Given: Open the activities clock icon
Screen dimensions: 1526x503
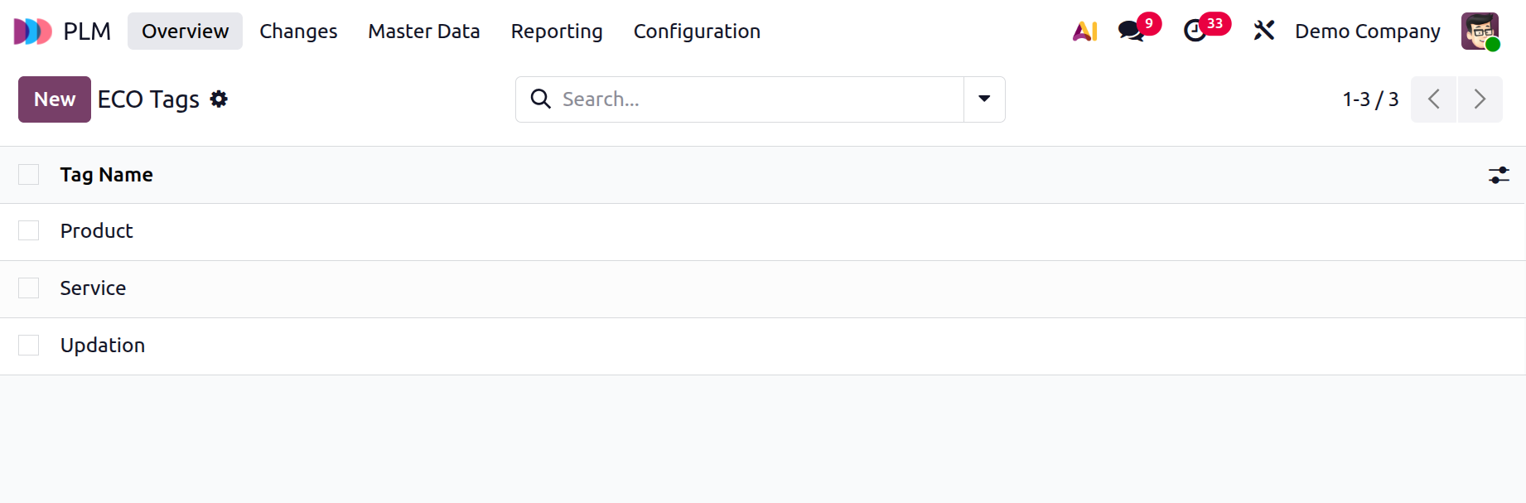Looking at the screenshot, I should [1195, 31].
